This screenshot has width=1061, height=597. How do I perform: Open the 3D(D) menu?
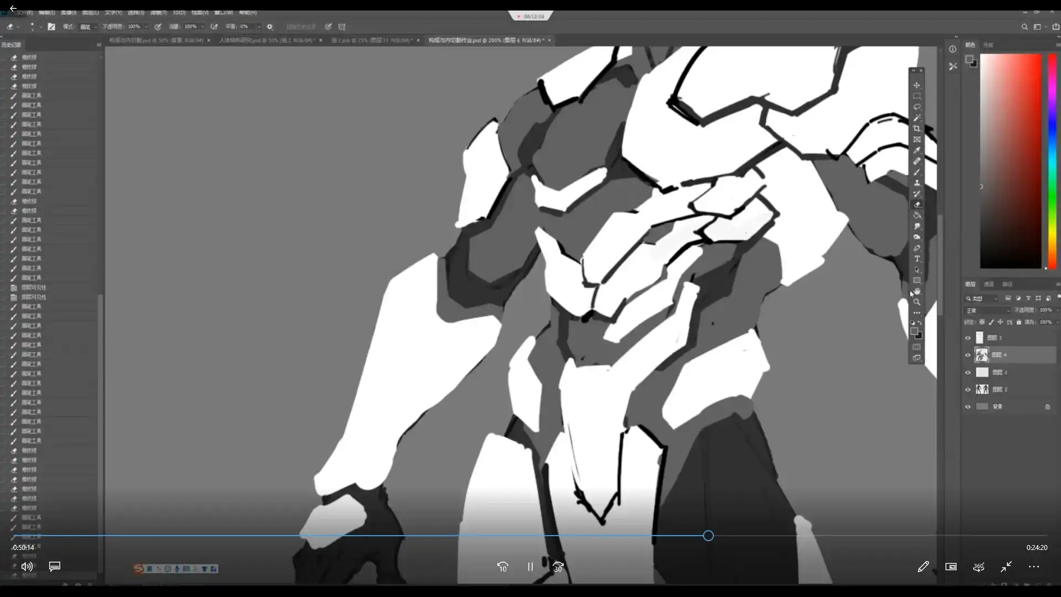point(178,12)
